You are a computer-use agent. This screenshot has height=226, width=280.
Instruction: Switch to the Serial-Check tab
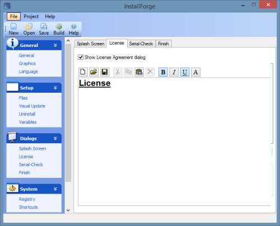(141, 44)
